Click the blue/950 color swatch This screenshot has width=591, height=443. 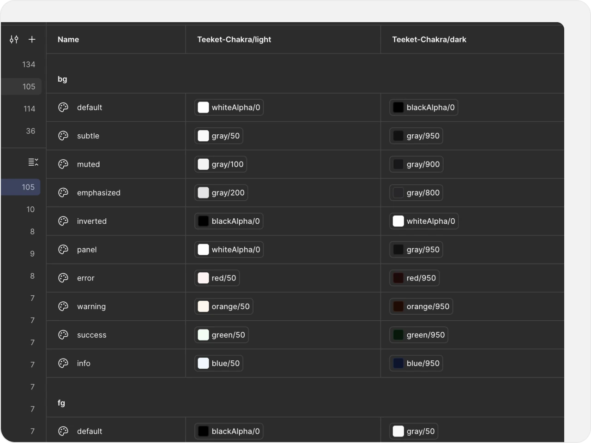click(x=398, y=363)
